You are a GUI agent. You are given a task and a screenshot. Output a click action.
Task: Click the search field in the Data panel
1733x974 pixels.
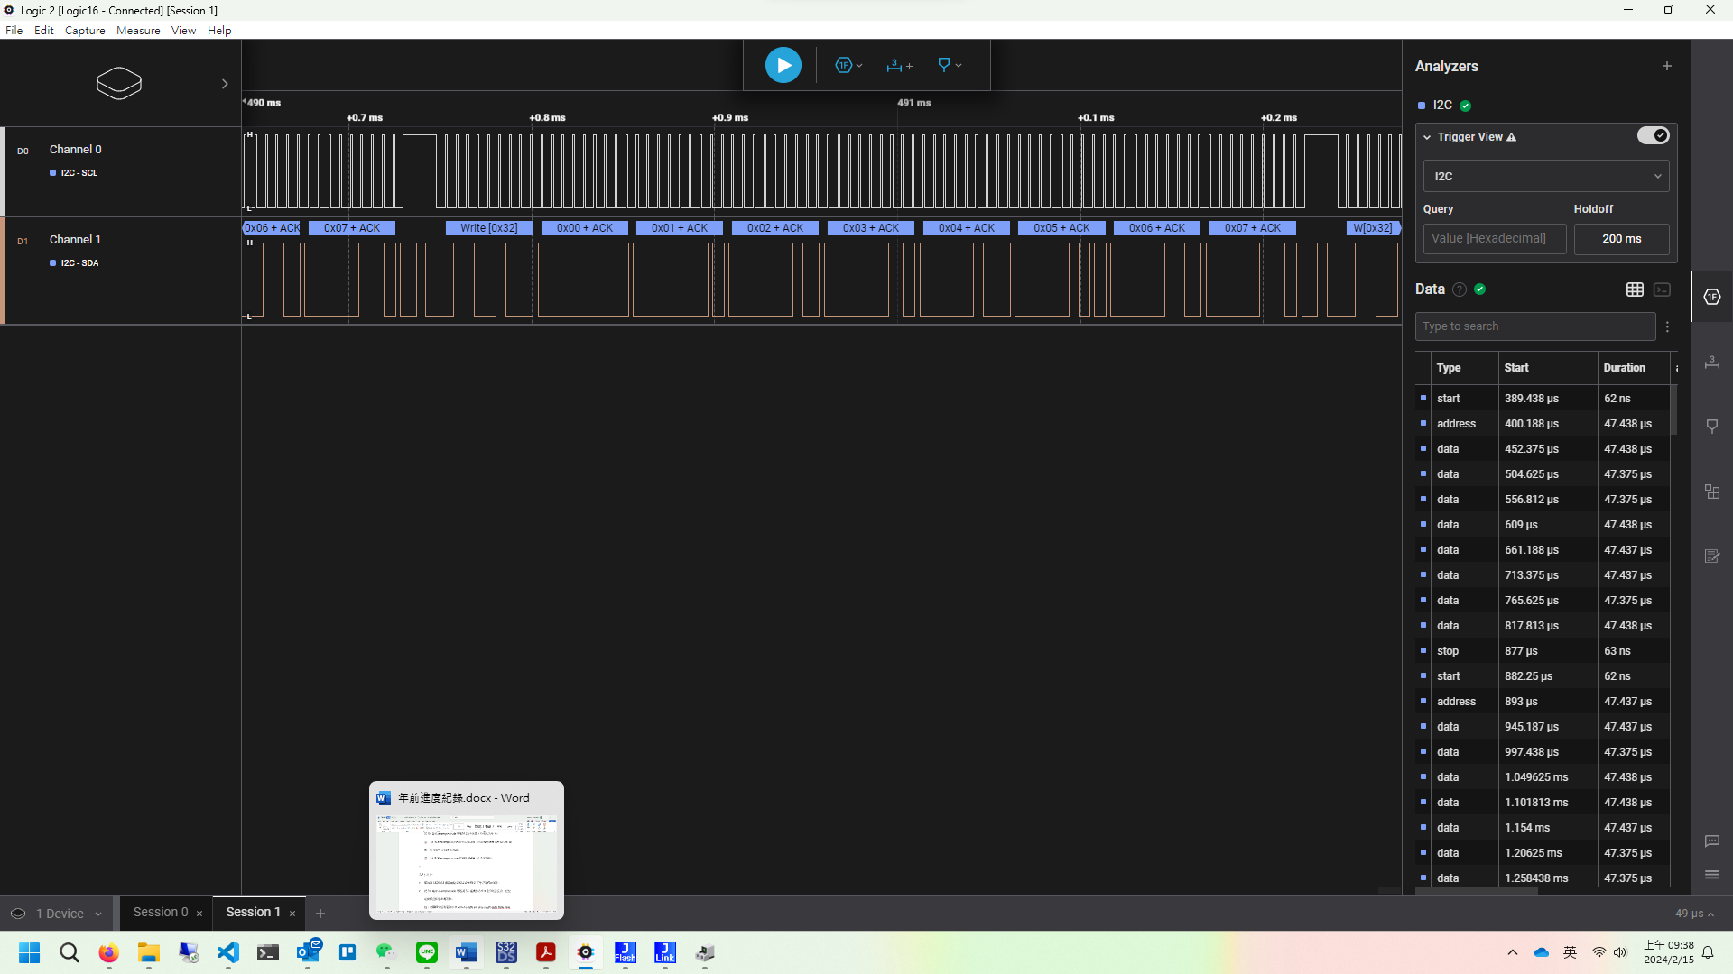pos(1534,326)
